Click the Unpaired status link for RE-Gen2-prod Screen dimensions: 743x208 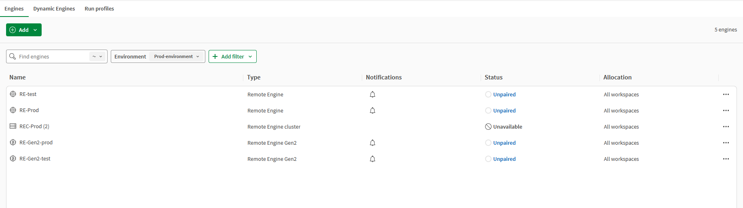click(x=504, y=143)
